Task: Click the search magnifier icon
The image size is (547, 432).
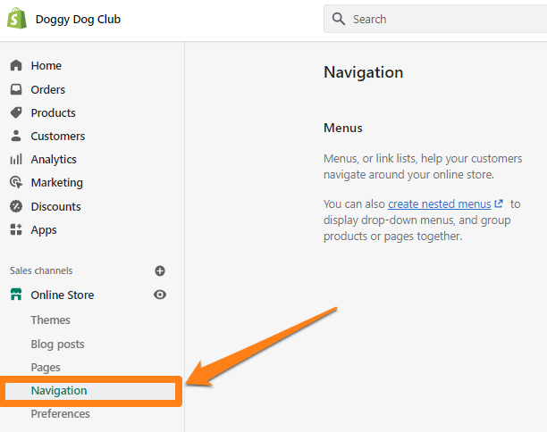Action: pos(338,19)
